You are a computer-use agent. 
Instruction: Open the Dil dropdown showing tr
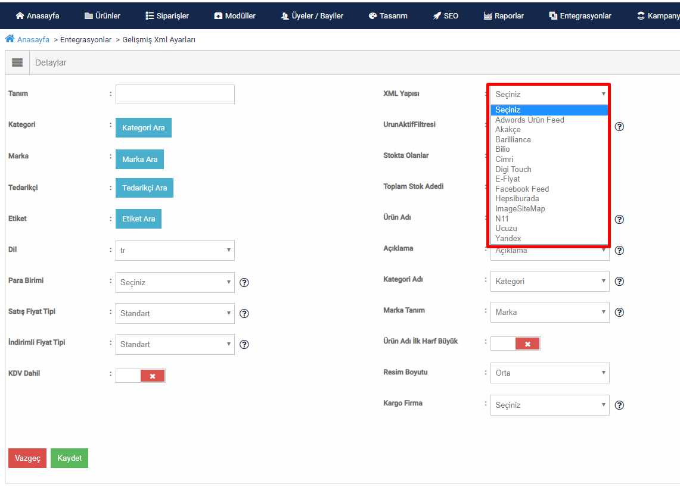click(175, 251)
